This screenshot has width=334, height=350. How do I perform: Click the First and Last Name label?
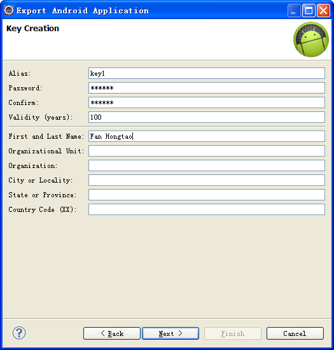tap(46, 136)
